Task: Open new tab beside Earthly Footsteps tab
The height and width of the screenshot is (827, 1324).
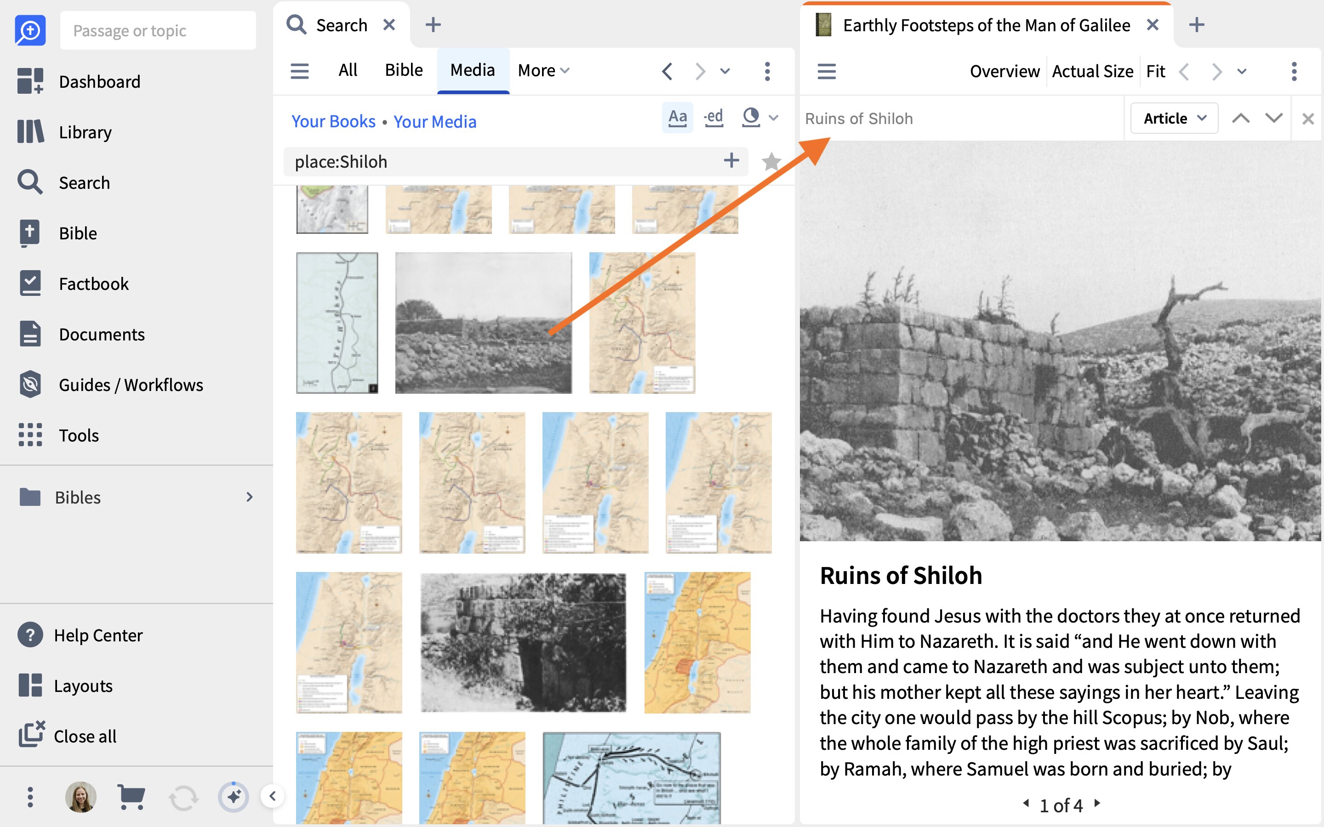Action: (1197, 25)
